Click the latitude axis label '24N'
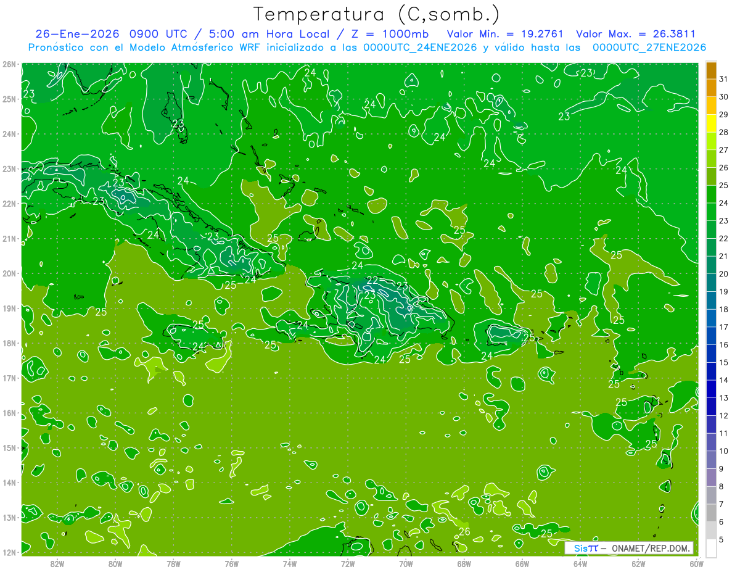The height and width of the screenshot is (572, 740). (9, 134)
